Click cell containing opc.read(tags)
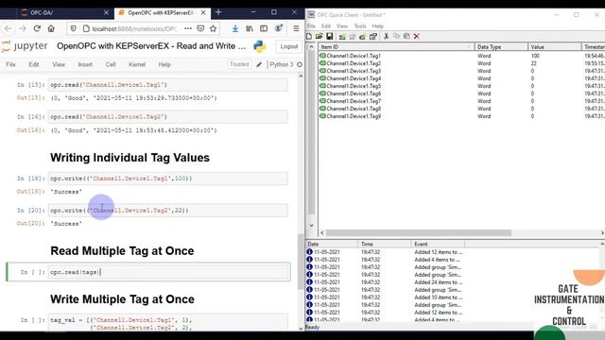 point(168,272)
